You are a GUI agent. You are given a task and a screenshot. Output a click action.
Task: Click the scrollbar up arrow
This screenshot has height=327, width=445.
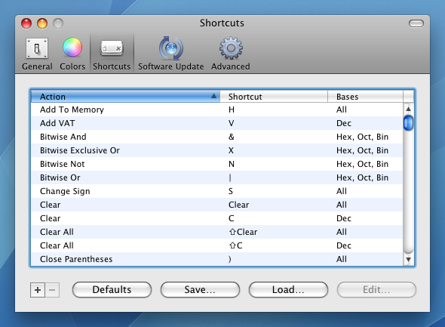408,109
